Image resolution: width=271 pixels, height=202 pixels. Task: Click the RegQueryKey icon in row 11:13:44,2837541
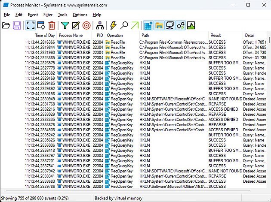108,166
